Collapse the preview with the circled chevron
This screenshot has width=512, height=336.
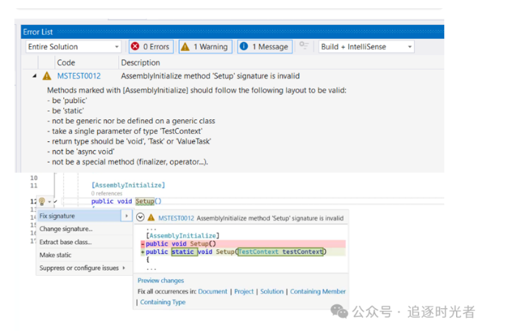(140, 217)
